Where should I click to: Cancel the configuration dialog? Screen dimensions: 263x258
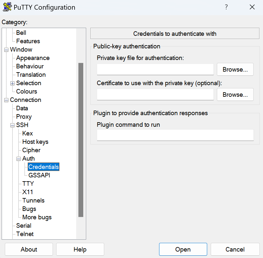point(235,249)
